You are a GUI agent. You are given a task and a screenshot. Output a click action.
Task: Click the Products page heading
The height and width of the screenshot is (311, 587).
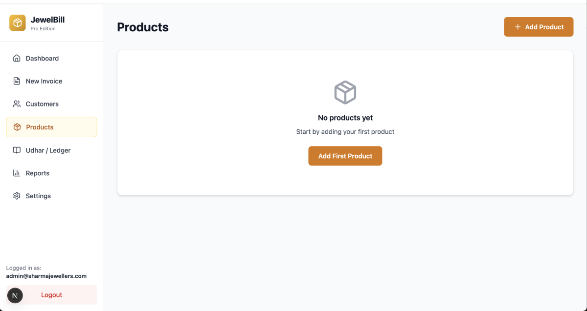click(143, 27)
